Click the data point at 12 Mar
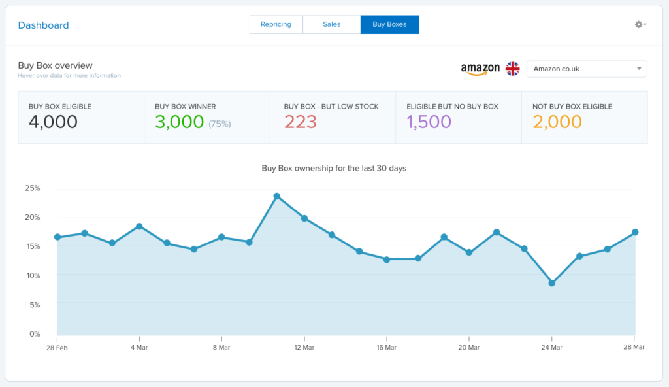Screen dimensions: 669x387 [304, 218]
